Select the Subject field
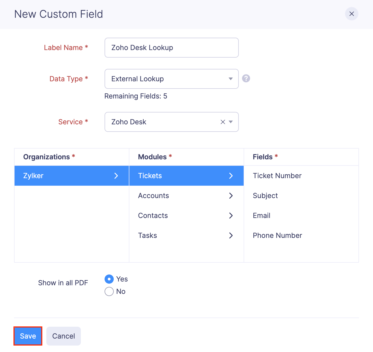The image size is (373, 352). tap(265, 196)
